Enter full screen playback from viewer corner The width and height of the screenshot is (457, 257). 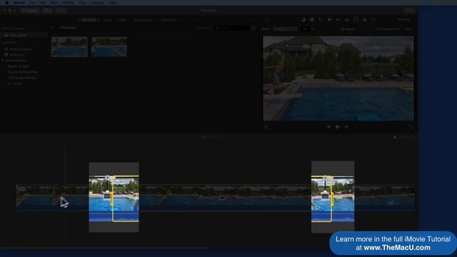[x=411, y=127]
